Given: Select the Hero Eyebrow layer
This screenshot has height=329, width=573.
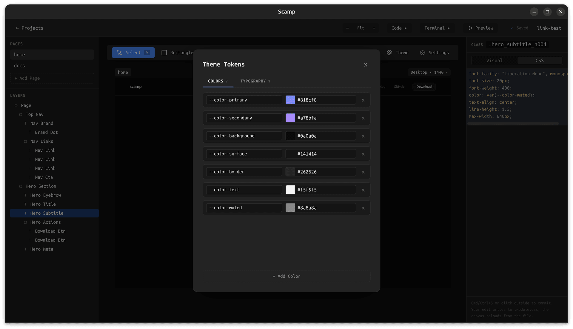Looking at the screenshot, I should click(54, 195).
